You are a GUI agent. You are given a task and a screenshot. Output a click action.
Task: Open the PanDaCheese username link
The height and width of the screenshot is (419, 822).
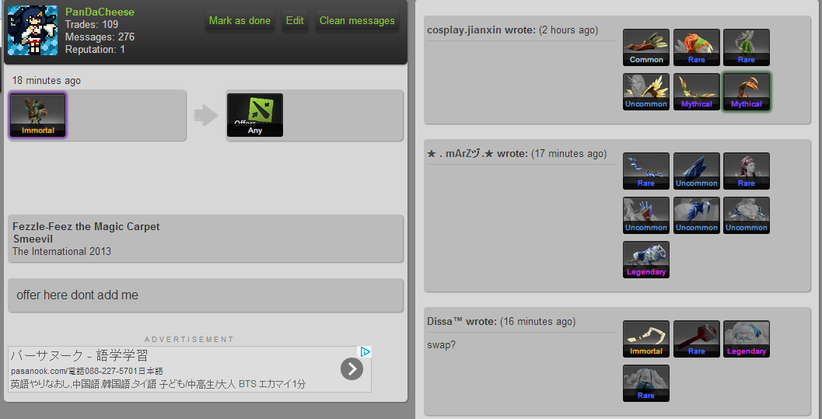pyautogui.click(x=100, y=12)
